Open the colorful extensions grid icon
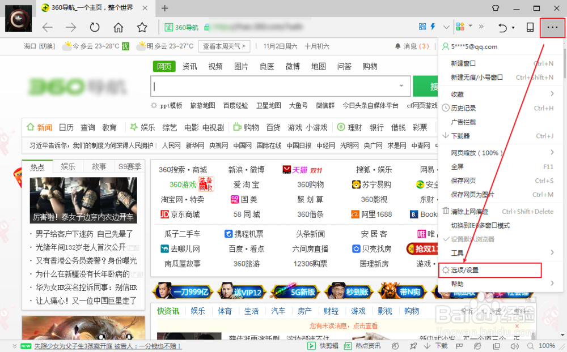 click(460, 27)
